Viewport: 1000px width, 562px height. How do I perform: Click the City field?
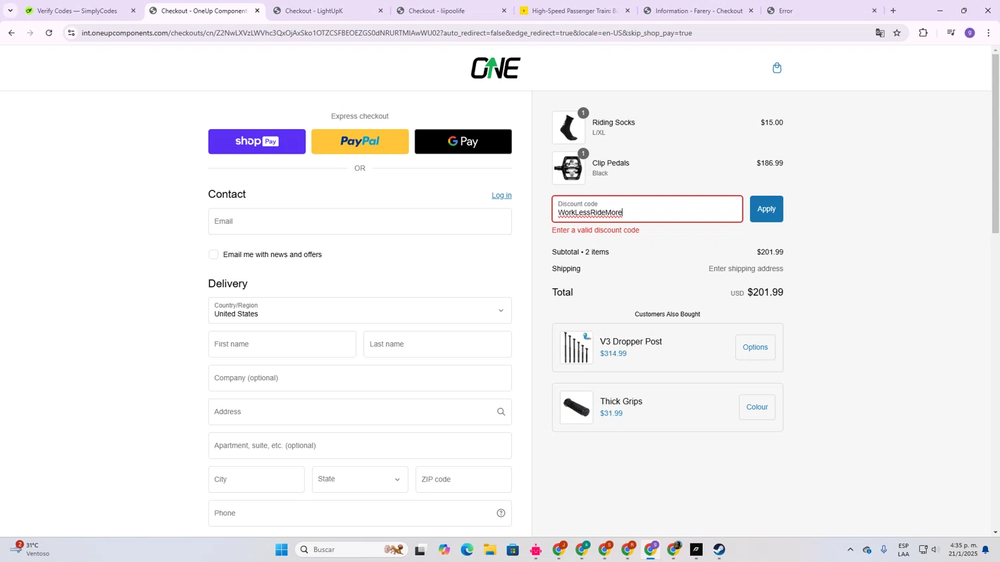coord(256,479)
